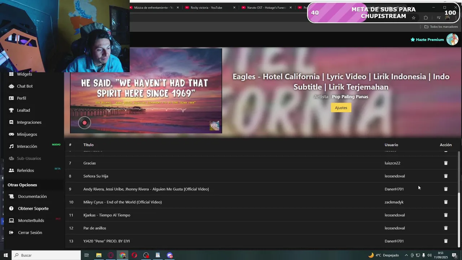Click the Otras Opciones heading
The height and width of the screenshot is (260, 462).
pyautogui.click(x=22, y=185)
